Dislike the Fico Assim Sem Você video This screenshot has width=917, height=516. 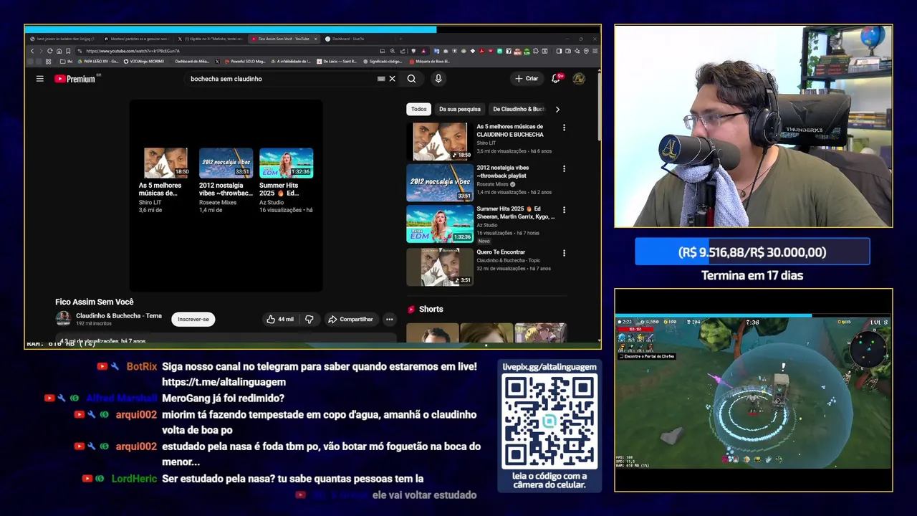tap(309, 319)
